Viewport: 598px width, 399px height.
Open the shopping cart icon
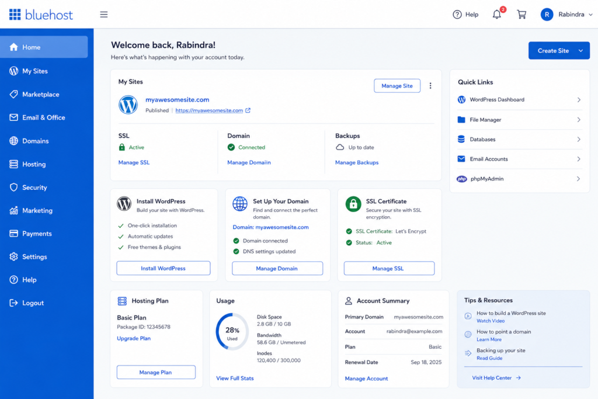[521, 15]
